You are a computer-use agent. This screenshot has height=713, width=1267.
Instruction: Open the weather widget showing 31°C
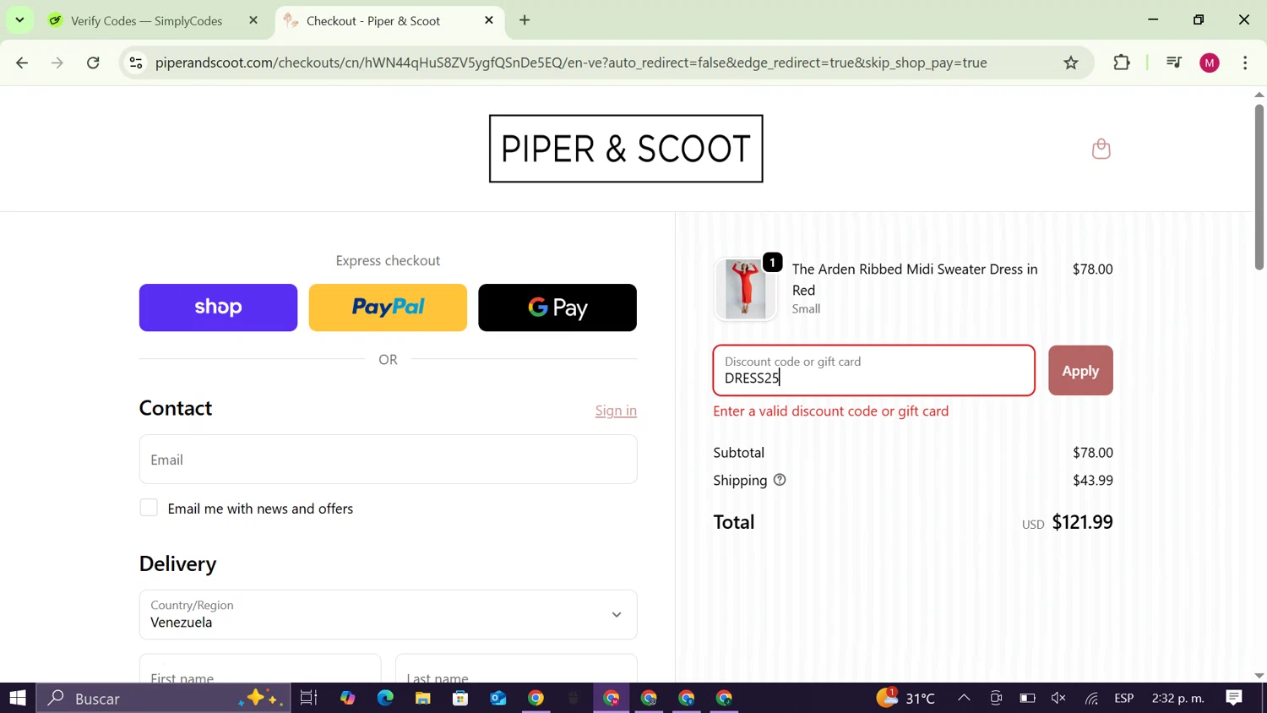pyautogui.click(x=905, y=698)
